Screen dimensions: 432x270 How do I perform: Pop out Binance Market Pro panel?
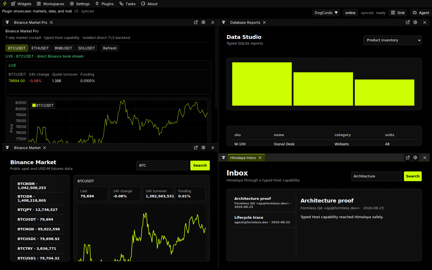pyautogui.click(x=196, y=22)
